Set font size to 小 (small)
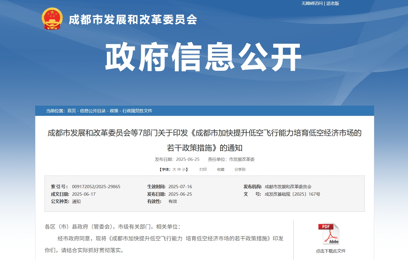Viewport: 408px width, 260px height. pyautogui.click(x=184, y=169)
